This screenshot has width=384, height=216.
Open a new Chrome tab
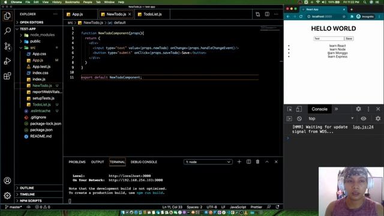352,10
